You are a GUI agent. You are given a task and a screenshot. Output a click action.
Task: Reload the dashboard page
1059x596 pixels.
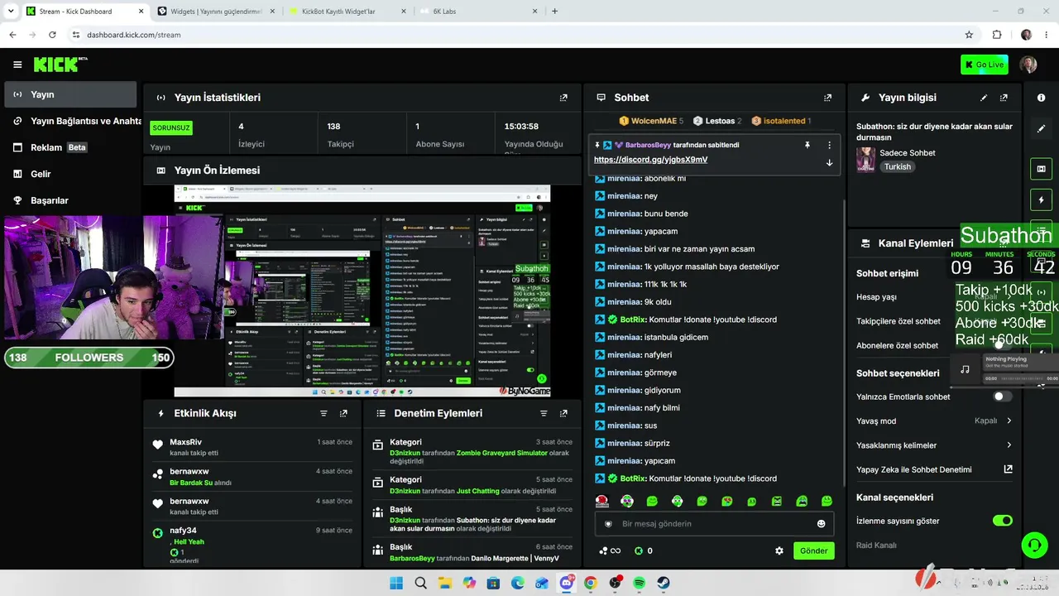point(52,35)
